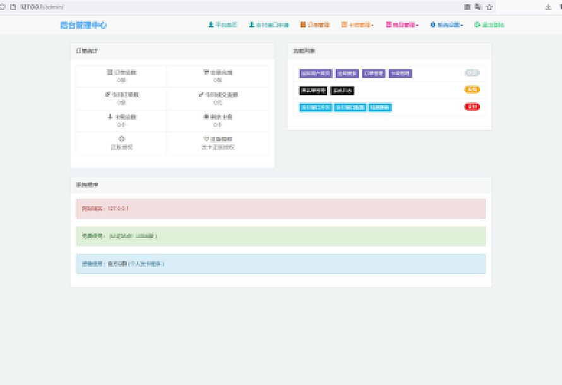Screen dimensions: 562x385
Task: Open the second teal navbar menu item
Action: pyautogui.click(x=268, y=25)
